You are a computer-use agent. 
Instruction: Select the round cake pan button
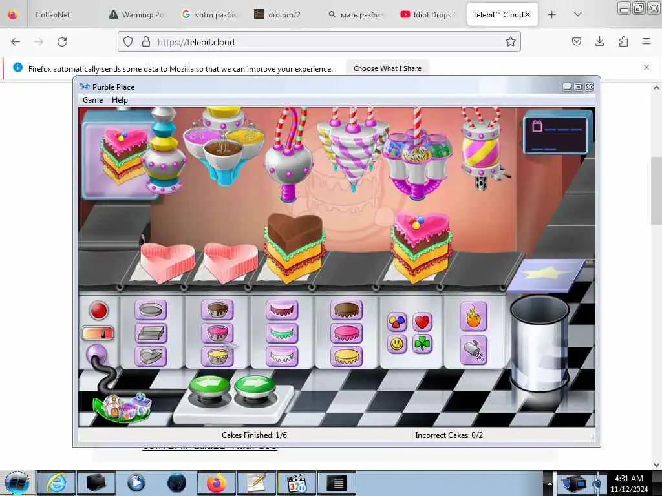[151, 311]
